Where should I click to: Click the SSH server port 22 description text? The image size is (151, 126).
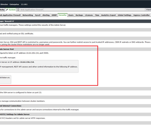coord(21,92)
